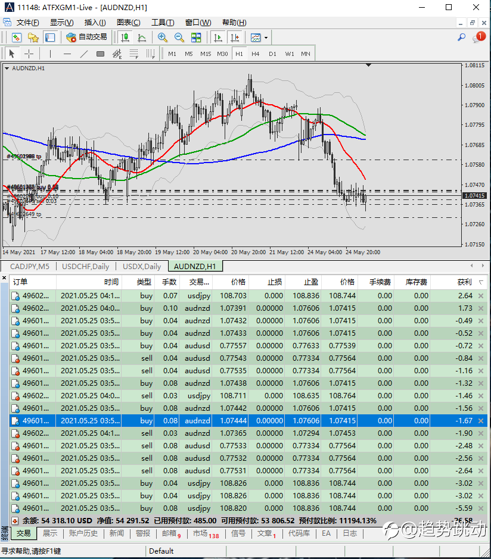
Task: Select the Crosshair tool
Action: click(x=29, y=54)
